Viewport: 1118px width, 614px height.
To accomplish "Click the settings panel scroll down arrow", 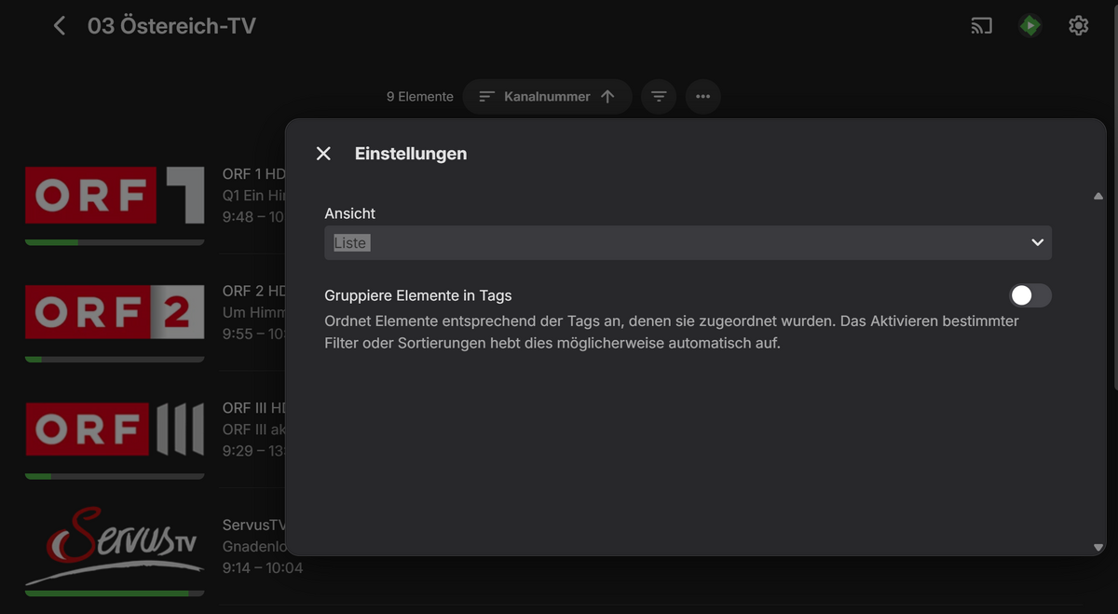I will (1098, 548).
